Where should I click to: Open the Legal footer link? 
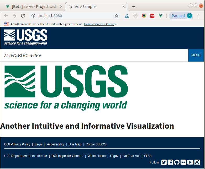coord(39,144)
